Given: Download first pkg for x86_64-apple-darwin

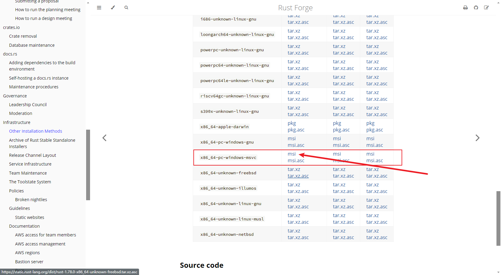Looking at the screenshot, I should click(292, 123).
